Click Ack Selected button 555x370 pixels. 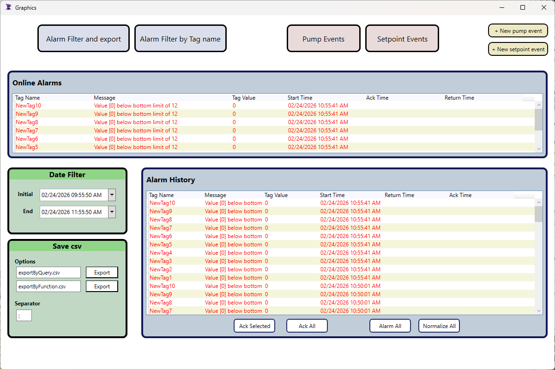254,326
